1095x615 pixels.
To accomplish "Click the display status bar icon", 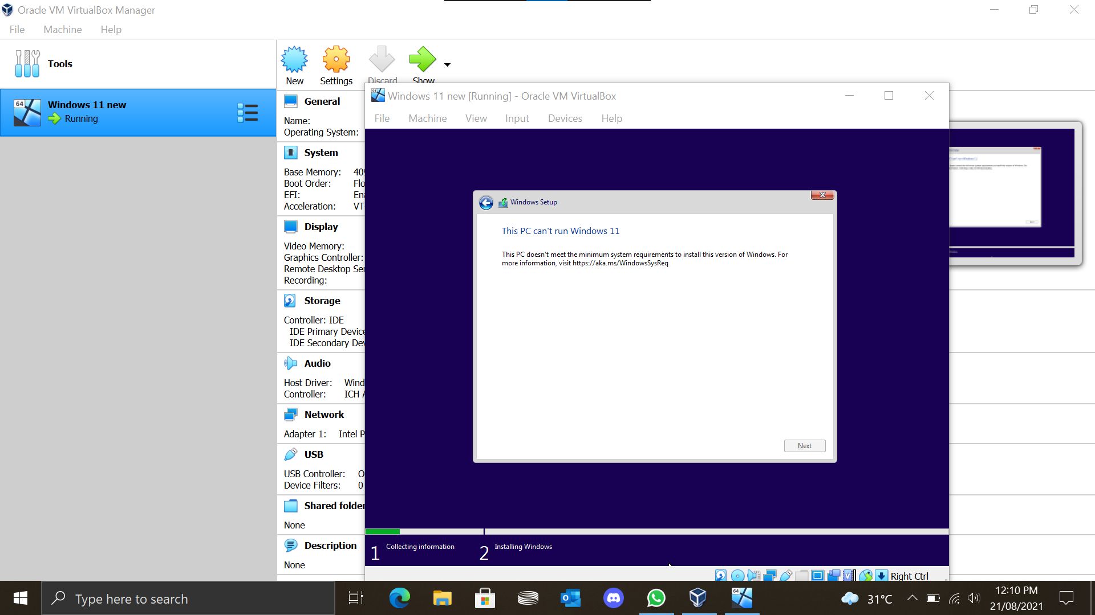I will [x=817, y=576].
